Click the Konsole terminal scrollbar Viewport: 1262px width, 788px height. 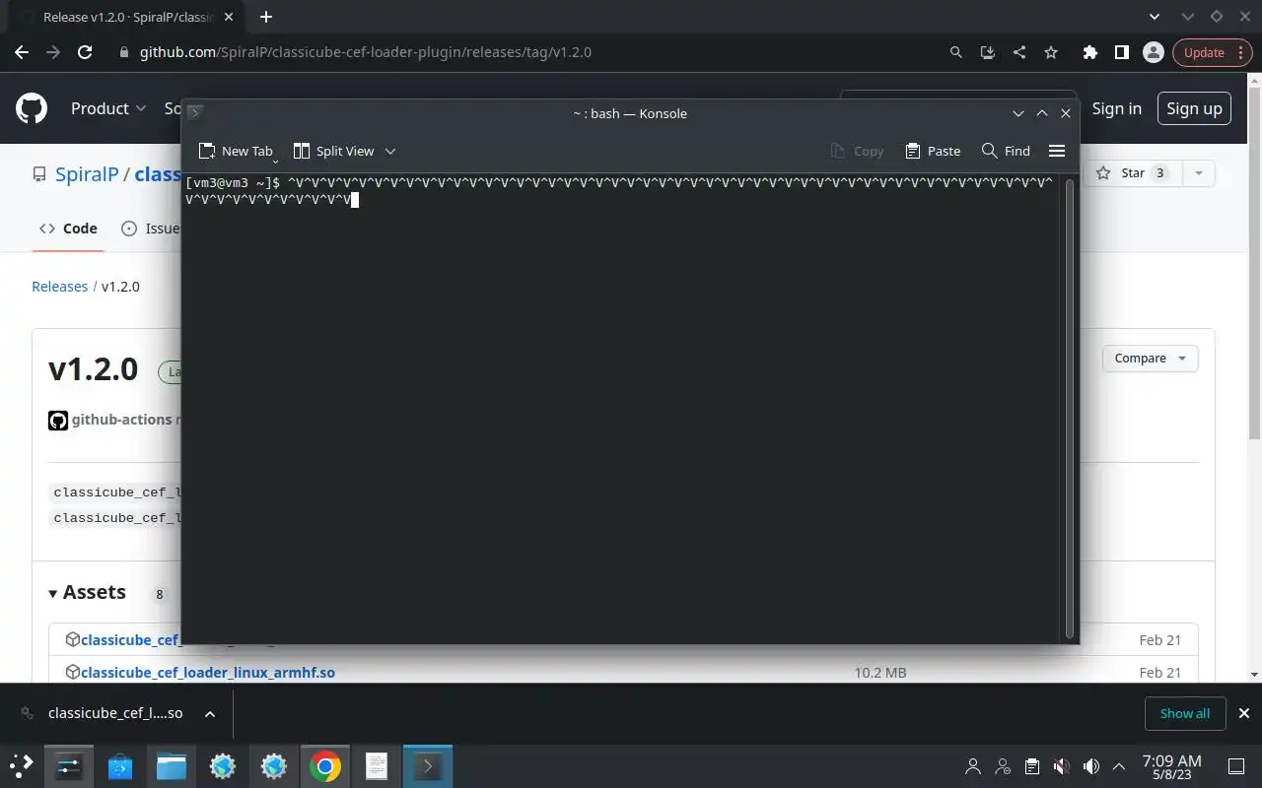(x=1070, y=409)
